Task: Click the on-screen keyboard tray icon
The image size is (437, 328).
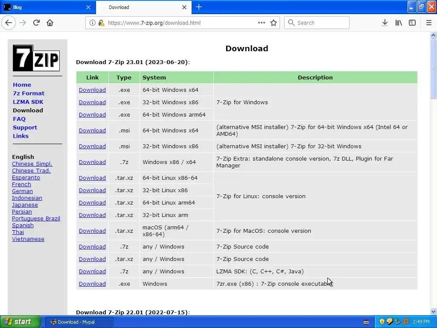Action: tap(366, 322)
